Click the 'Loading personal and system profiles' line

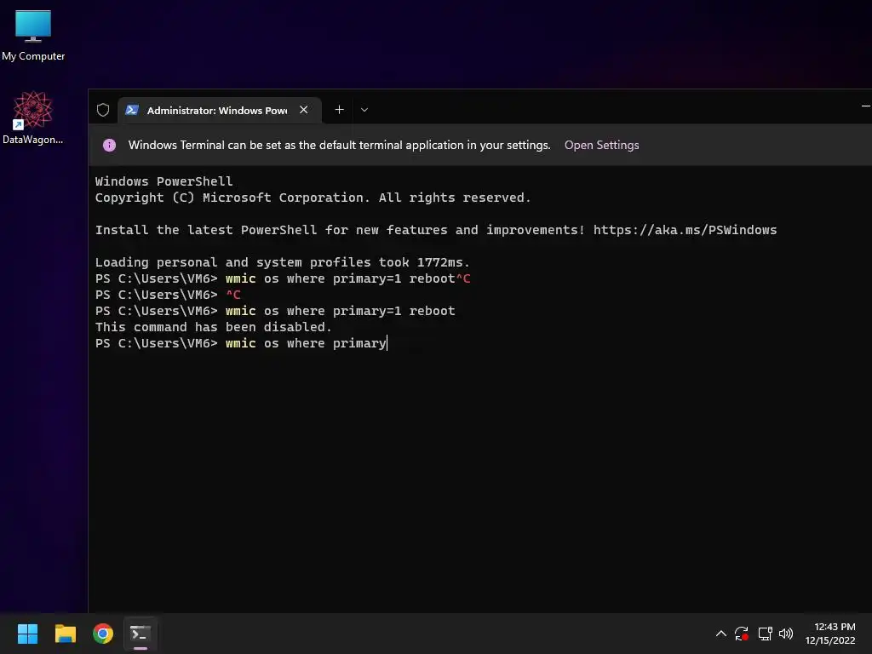[282, 262]
